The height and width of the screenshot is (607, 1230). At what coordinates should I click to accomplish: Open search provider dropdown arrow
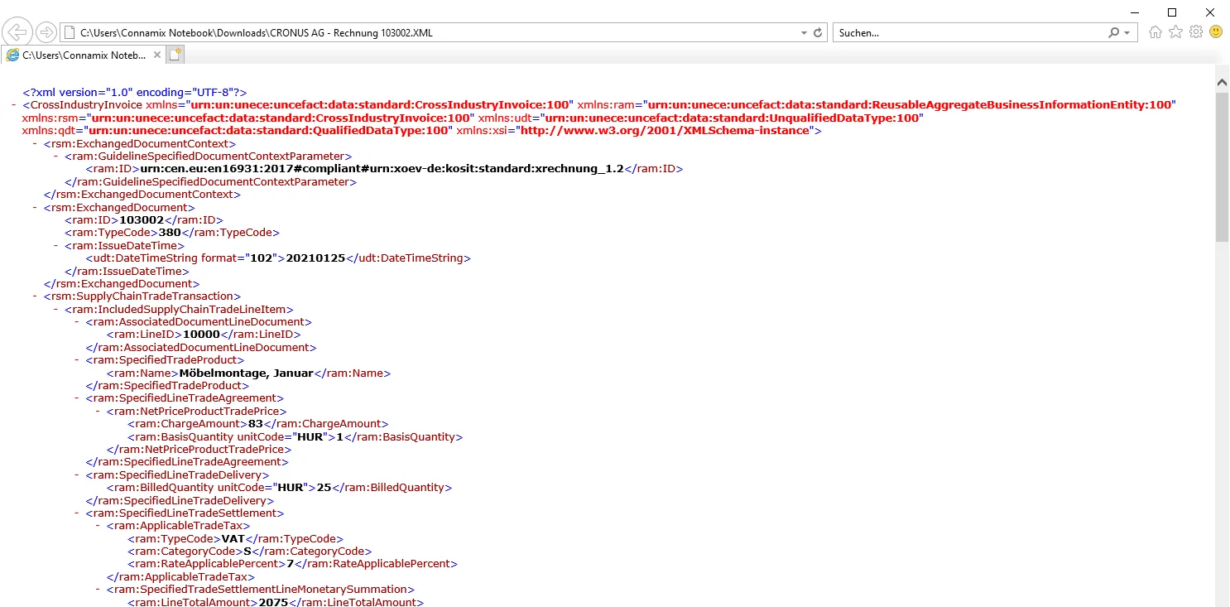click(x=1127, y=33)
